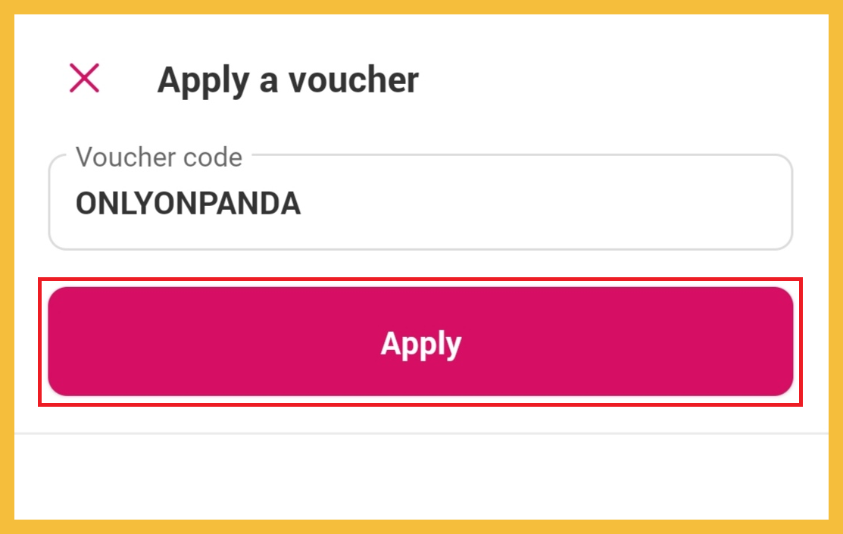Click the "Voucher code" field label
Screen dimensions: 843x534
pos(159,158)
